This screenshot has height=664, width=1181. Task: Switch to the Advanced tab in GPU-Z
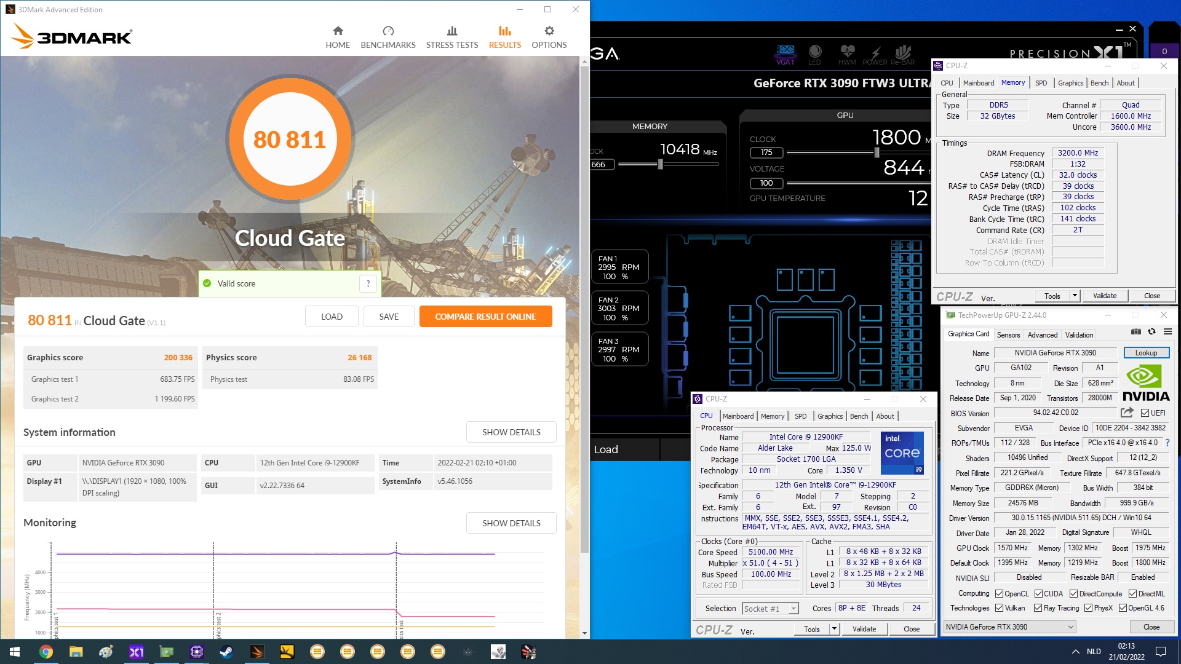[1043, 335]
